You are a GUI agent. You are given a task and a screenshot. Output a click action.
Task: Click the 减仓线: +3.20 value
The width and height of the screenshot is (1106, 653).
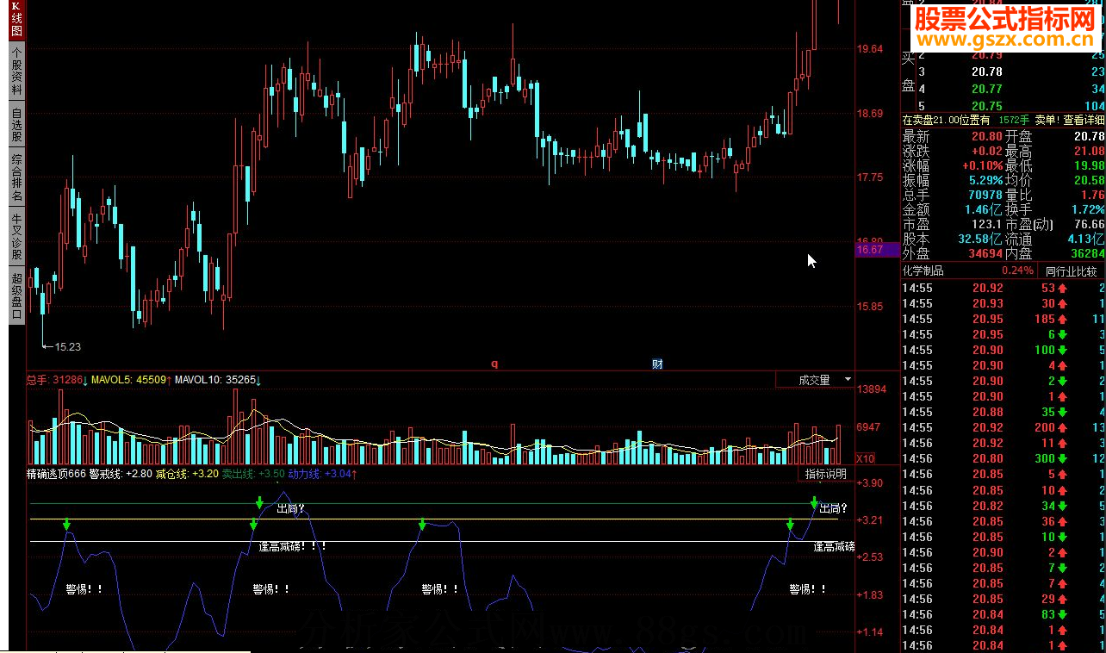click(186, 474)
